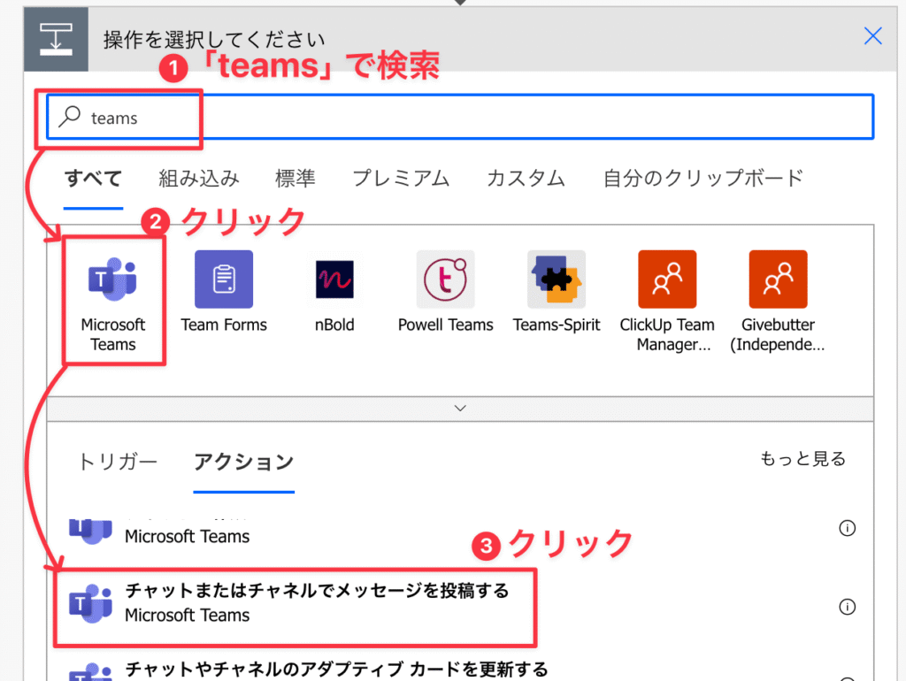The image size is (906, 681).
Task: Open the ClickUp Team Manager connector
Action: point(667,279)
